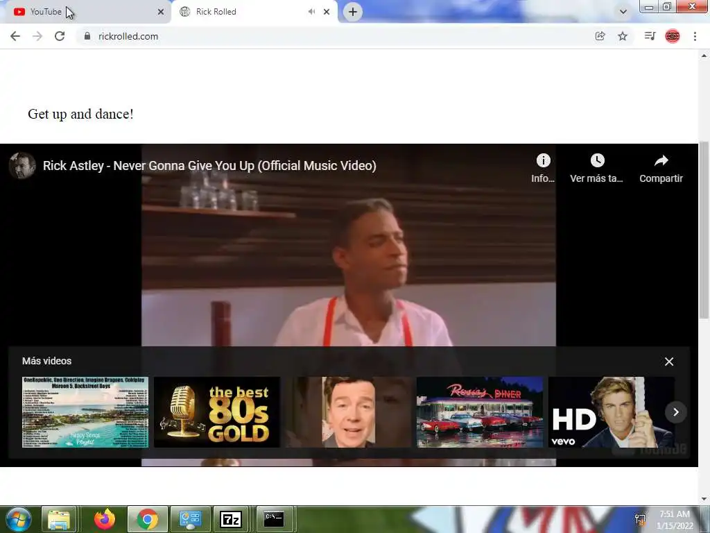The width and height of the screenshot is (710, 533).
Task: Open Windows Explorer from taskbar
Action: 59,519
